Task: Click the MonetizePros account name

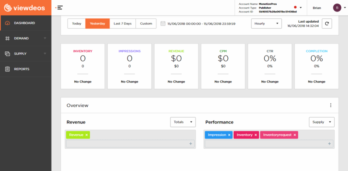Action: pyautogui.click(x=268, y=4)
